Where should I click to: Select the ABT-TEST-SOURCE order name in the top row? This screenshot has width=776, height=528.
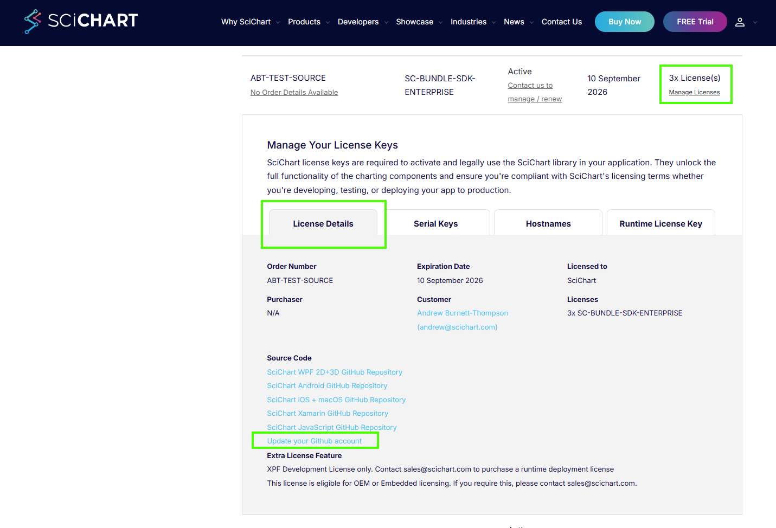tap(288, 78)
